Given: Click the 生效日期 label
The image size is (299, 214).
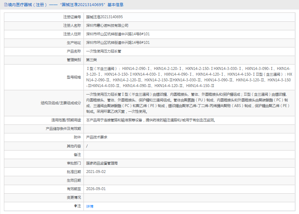Looking at the screenshot, I should point(74,180).
